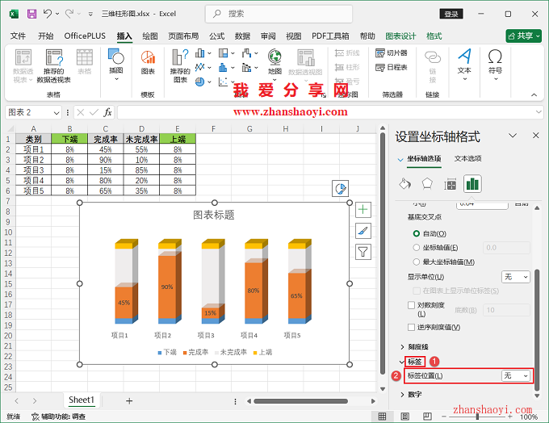This screenshot has width=549, height=423.
Task: Click the 共享 share button
Action: (x=524, y=36)
